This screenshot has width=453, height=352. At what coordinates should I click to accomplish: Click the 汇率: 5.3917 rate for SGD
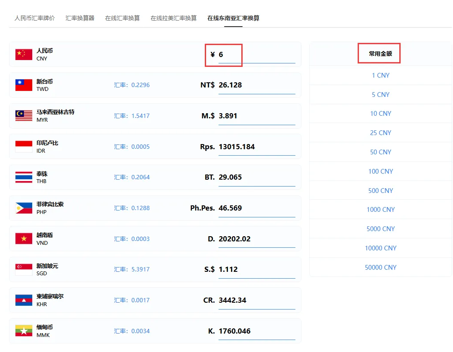pyautogui.click(x=132, y=270)
